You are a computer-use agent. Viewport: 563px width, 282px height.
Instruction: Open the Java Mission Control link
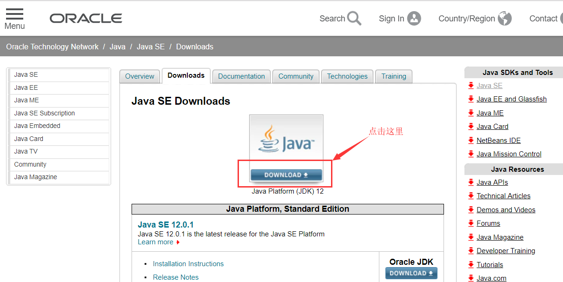509,154
